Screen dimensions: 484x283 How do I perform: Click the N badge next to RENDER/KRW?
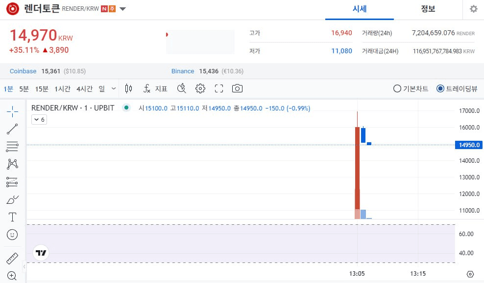pyautogui.click(x=104, y=9)
